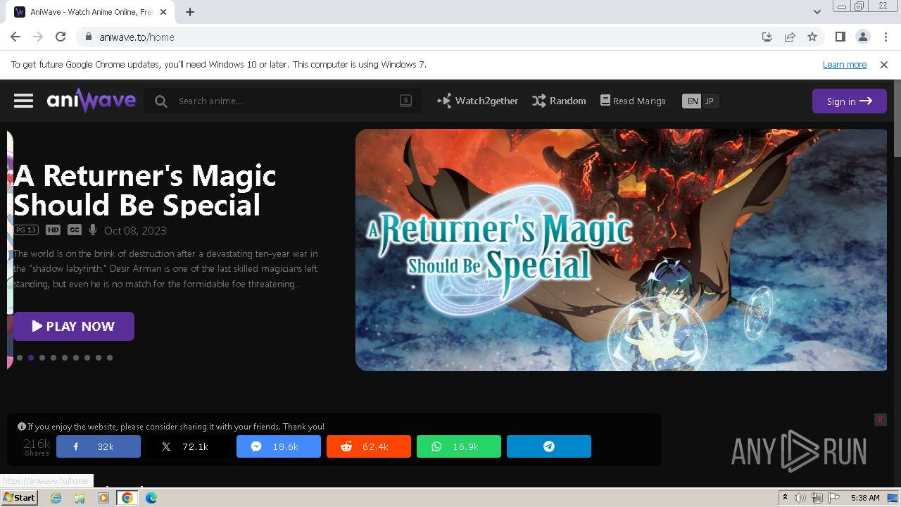The height and width of the screenshot is (507, 901).
Task: Open a new browser tab
Action: point(190,12)
